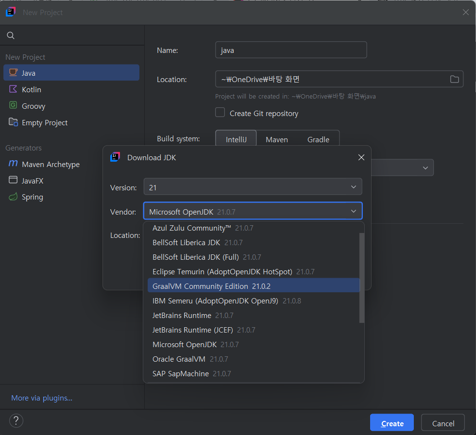This screenshot has height=435, width=476.
Task: Browse project location via folder icon
Action: pos(454,79)
